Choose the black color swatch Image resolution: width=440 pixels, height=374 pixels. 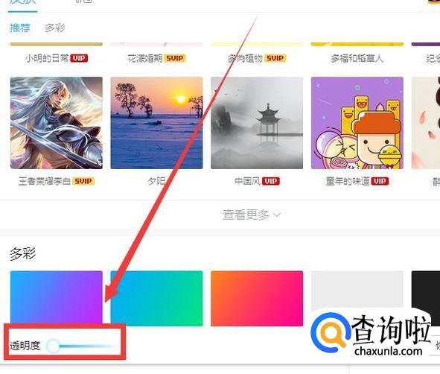coord(426,292)
